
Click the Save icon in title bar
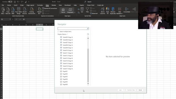[x=15, y=2]
